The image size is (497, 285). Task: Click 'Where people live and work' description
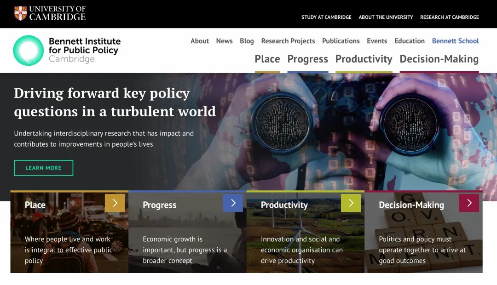point(69,250)
